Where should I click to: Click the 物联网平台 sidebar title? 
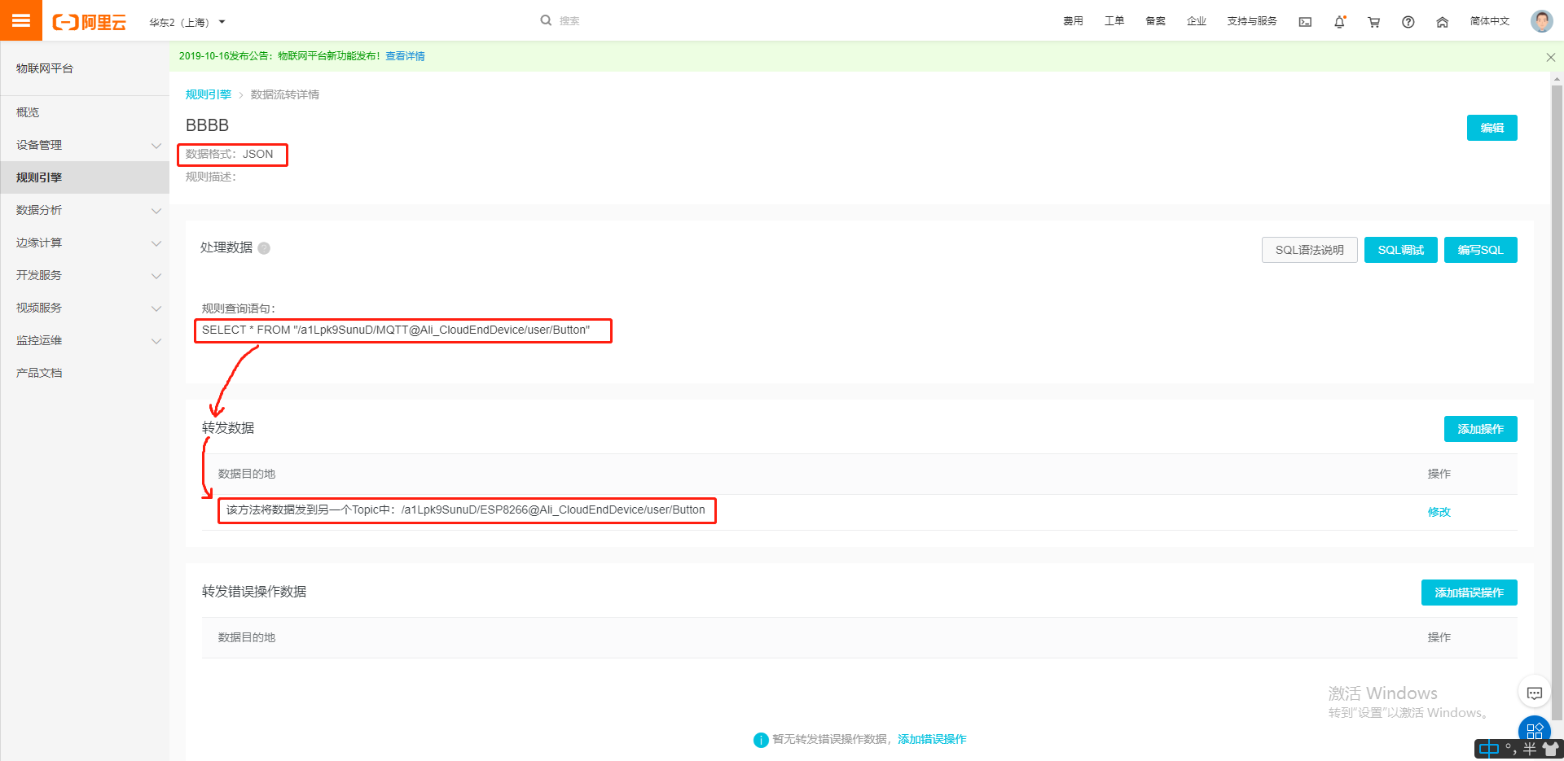pyautogui.click(x=45, y=68)
